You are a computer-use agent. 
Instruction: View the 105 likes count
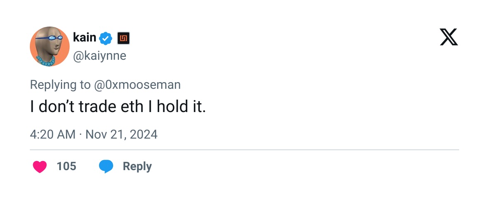(x=66, y=166)
